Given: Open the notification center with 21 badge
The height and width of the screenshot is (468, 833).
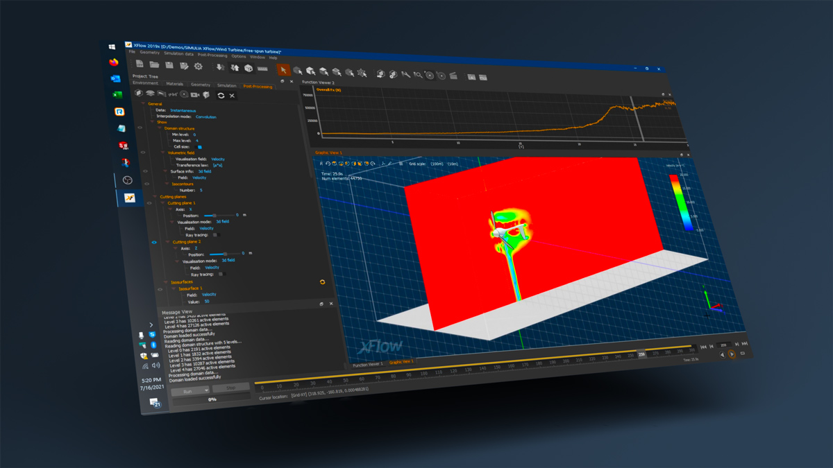Looking at the screenshot, I should [x=155, y=402].
